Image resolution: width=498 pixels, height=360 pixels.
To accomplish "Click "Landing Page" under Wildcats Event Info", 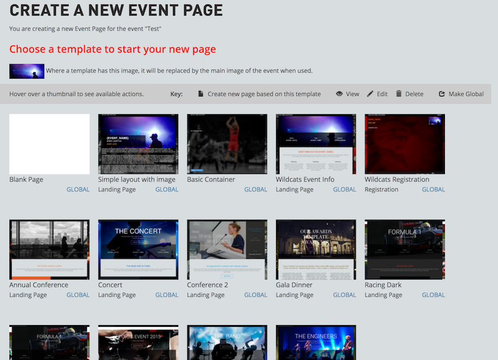I will (294, 189).
